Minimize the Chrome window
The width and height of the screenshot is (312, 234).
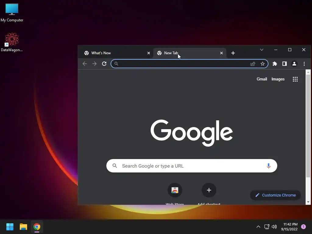[x=276, y=50]
